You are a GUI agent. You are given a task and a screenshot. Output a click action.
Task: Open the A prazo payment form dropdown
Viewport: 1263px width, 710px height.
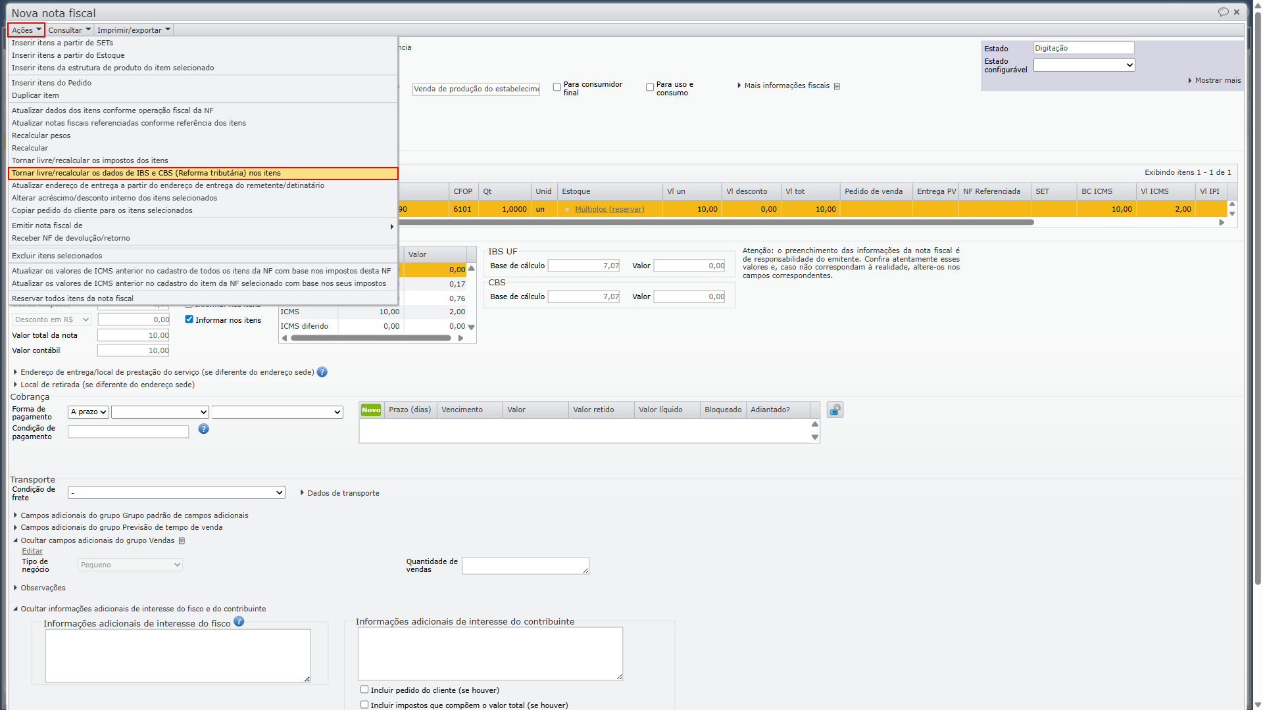click(88, 412)
